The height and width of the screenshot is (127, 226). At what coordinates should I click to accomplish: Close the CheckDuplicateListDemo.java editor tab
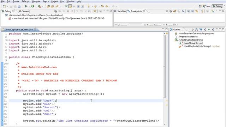[x=35, y=30]
